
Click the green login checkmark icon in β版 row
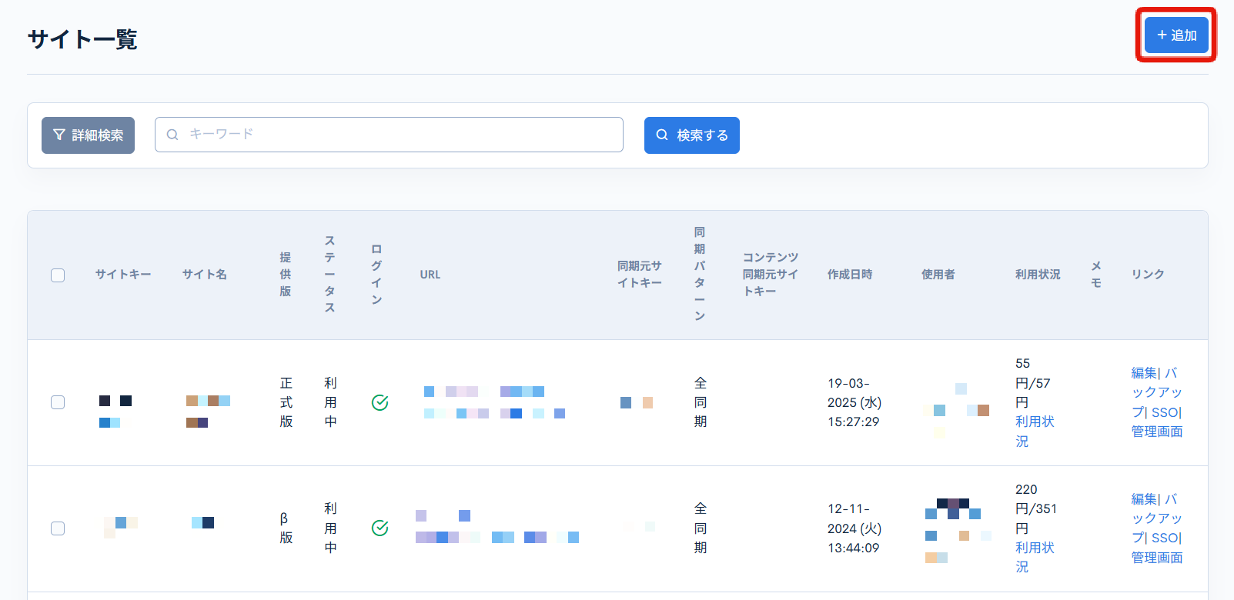(380, 528)
